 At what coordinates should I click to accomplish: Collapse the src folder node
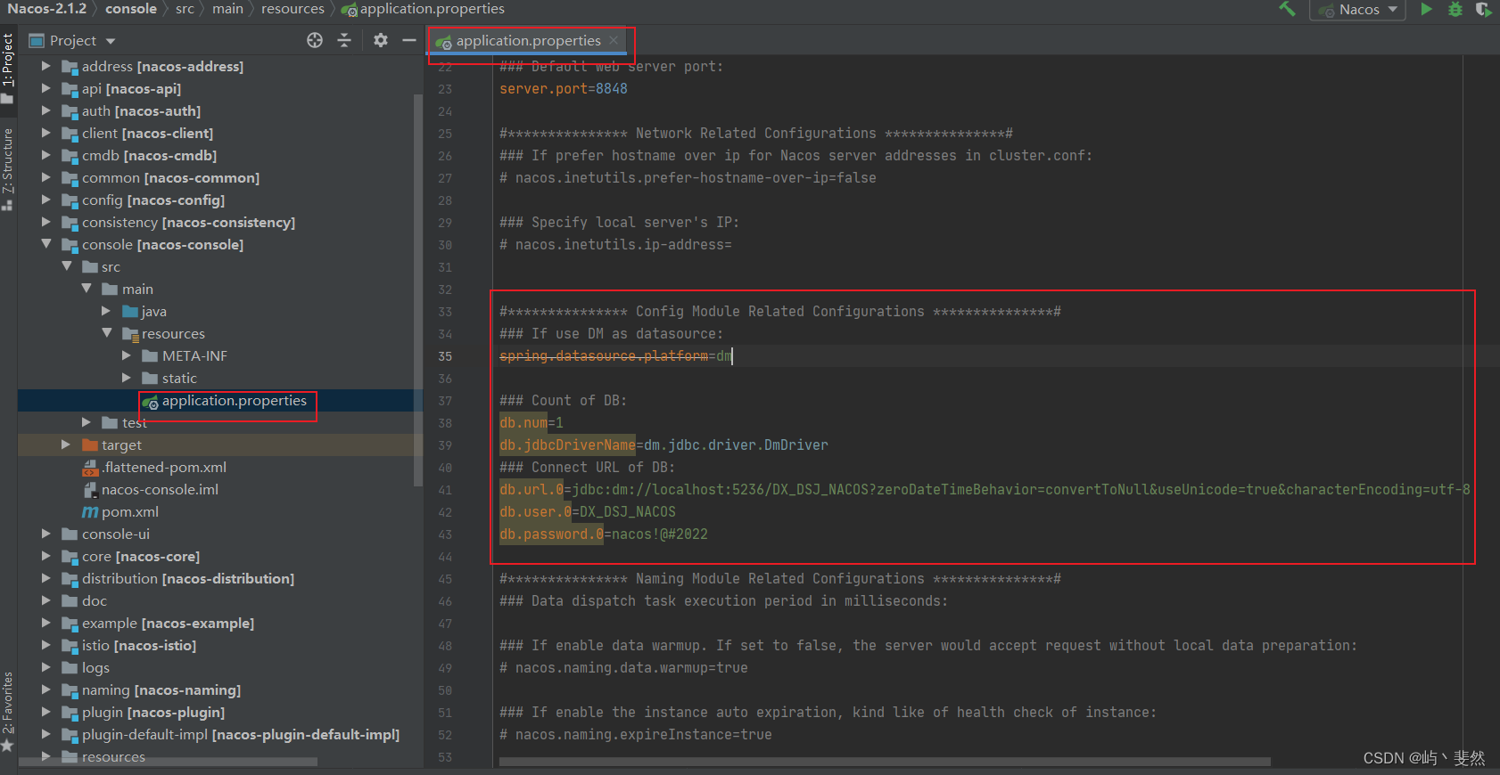click(66, 266)
